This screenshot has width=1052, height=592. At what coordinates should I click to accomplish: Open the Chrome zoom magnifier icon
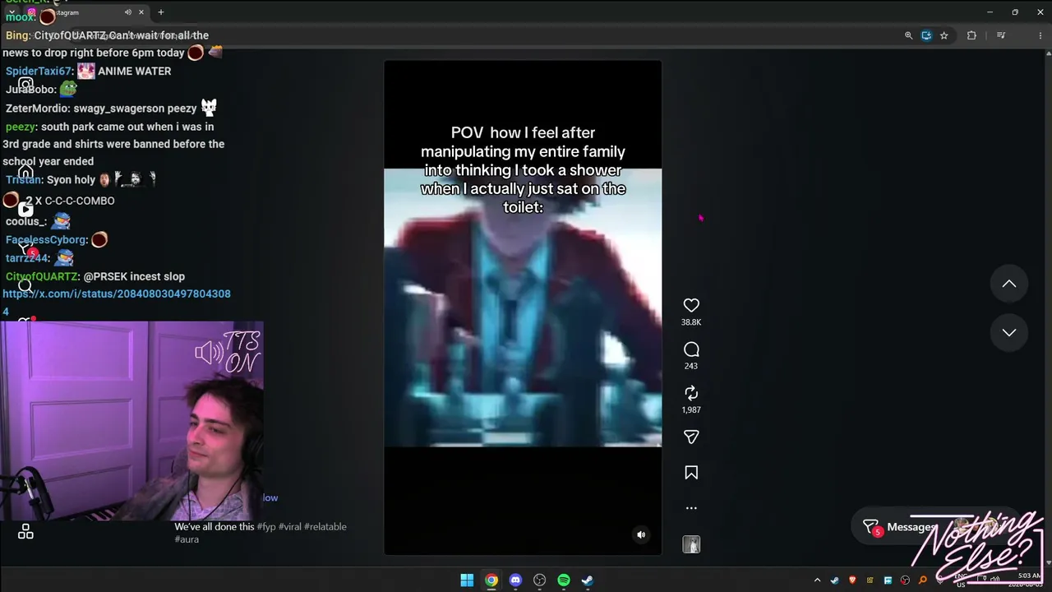[x=908, y=35]
